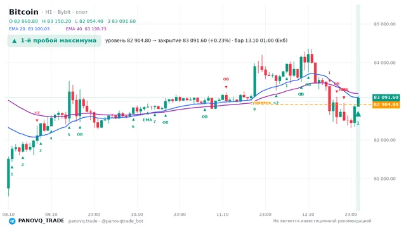Select the green signal marker numbered 5
406x228 pixels.
pos(69,135)
